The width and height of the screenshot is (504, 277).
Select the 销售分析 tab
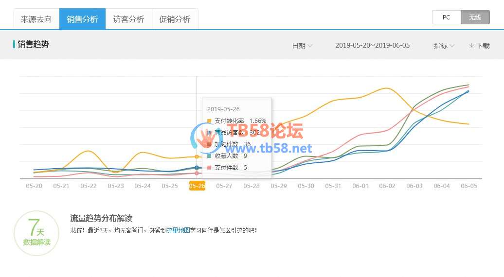click(x=82, y=19)
